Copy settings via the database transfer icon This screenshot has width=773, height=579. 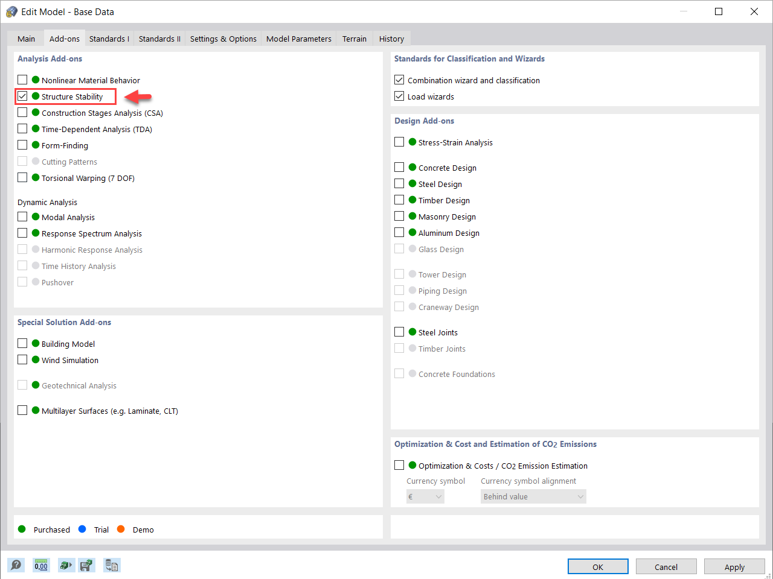tap(112, 565)
